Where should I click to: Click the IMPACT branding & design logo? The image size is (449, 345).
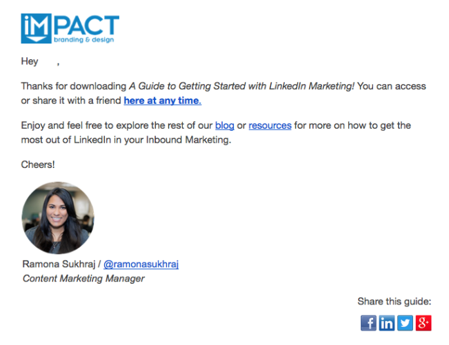pos(70,28)
